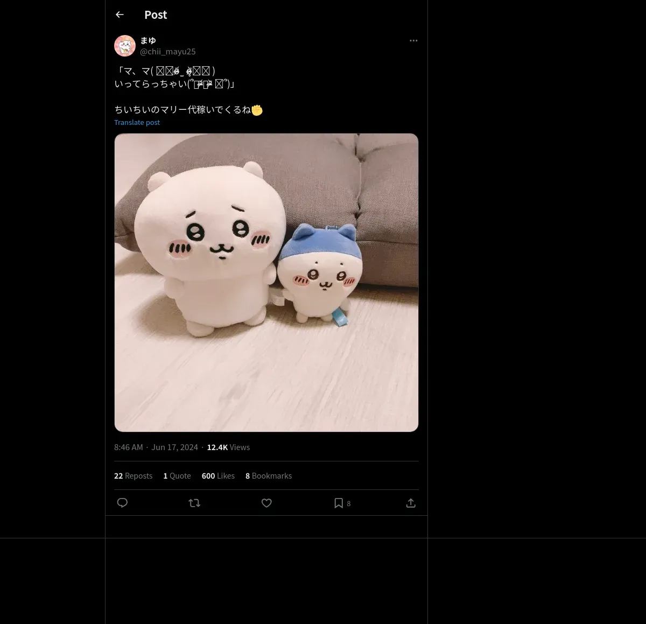
Task: Show the 600 Likes list
Action: (218, 476)
